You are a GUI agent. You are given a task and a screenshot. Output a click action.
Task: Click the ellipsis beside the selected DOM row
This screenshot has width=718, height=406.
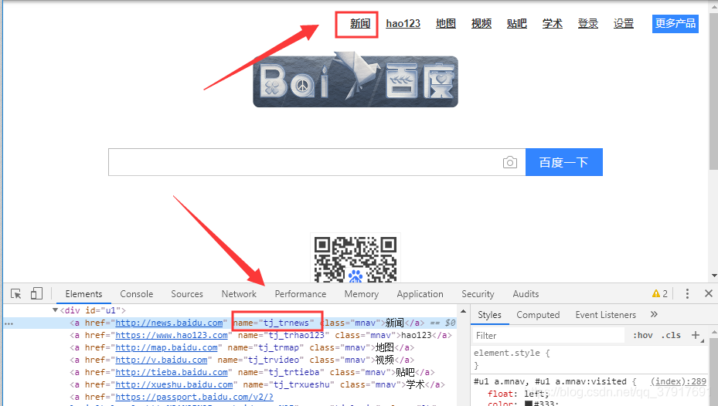click(9, 323)
